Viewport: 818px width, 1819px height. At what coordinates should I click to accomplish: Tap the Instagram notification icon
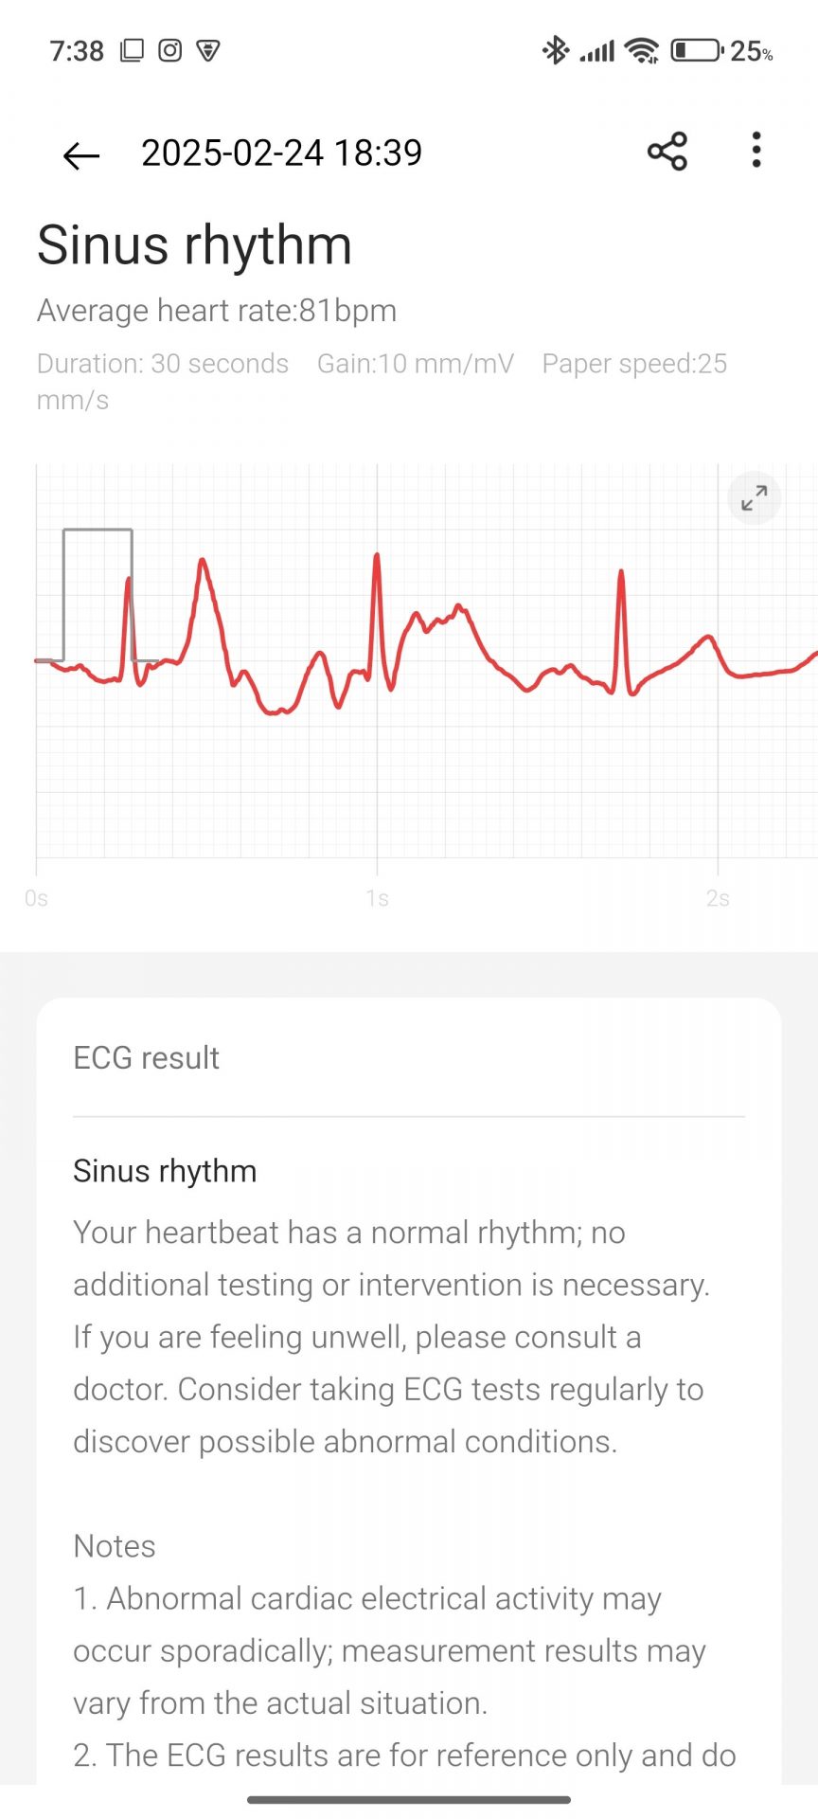tap(170, 50)
